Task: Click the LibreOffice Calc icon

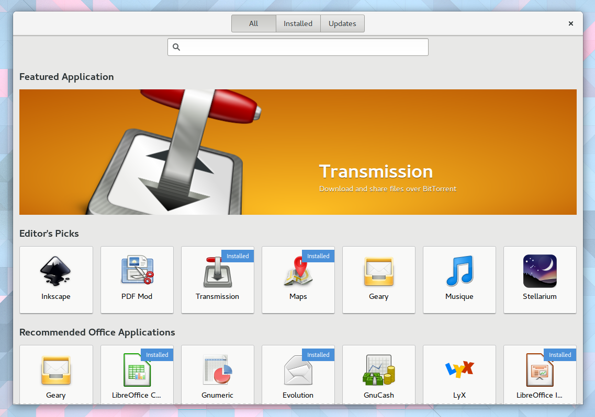Action: (x=137, y=370)
